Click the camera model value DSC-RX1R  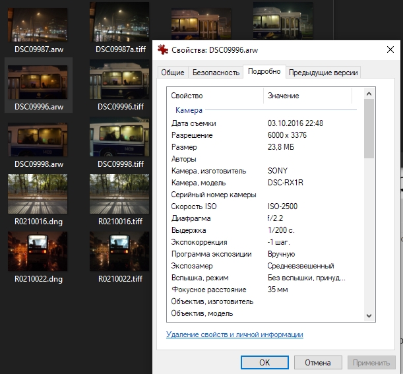click(x=286, y=183)
